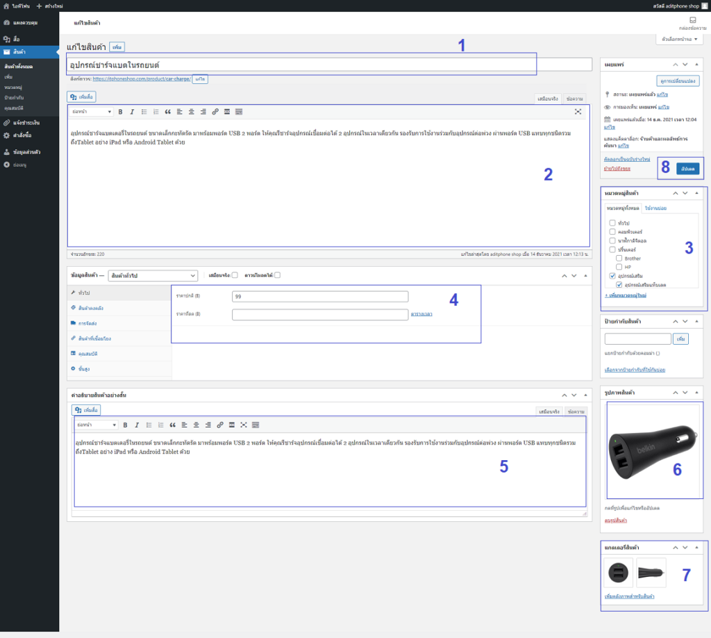This screenshot has width=711, height=638.
Task: Open distraction-free fullscreen mode in main editor
Action: pyautogui.click(x=578, y=112)
